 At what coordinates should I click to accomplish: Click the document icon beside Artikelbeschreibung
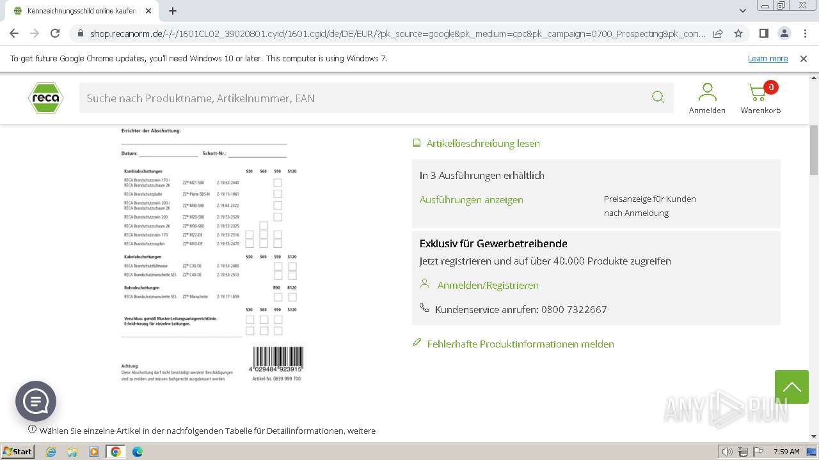coord(417,143)
